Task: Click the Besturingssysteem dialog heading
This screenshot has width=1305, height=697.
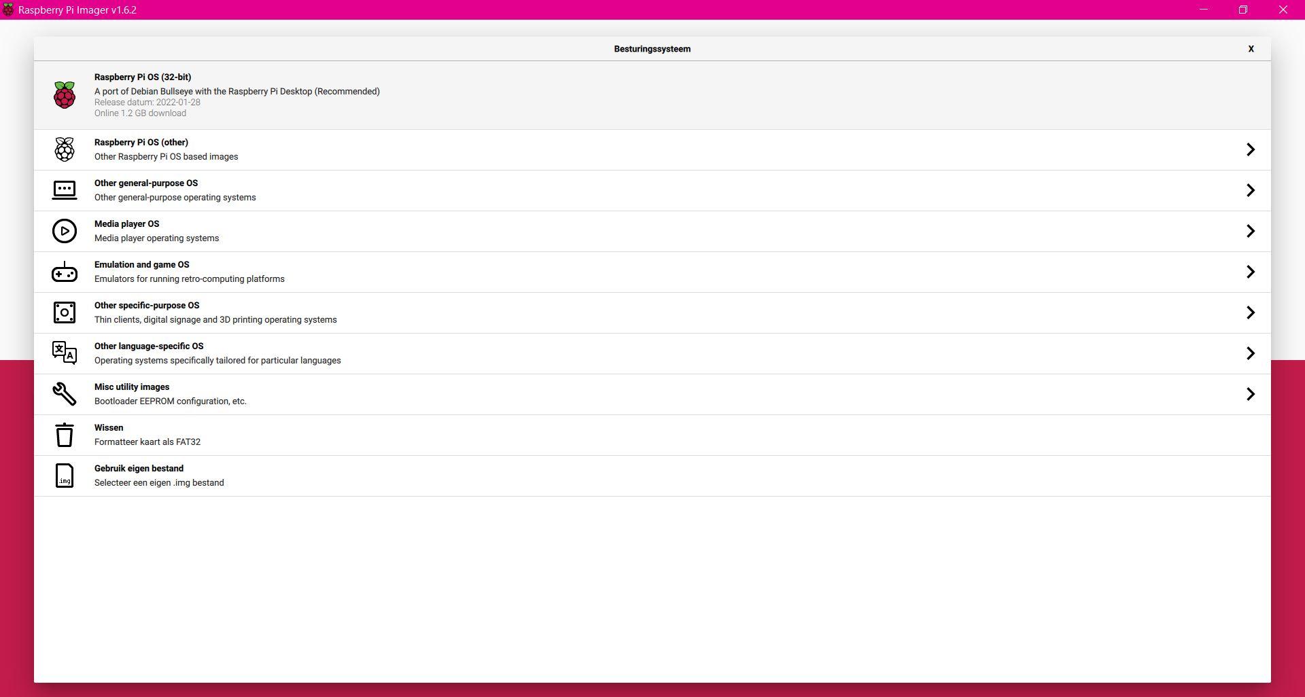Action: pyautogui.click(x=652, y=49)
